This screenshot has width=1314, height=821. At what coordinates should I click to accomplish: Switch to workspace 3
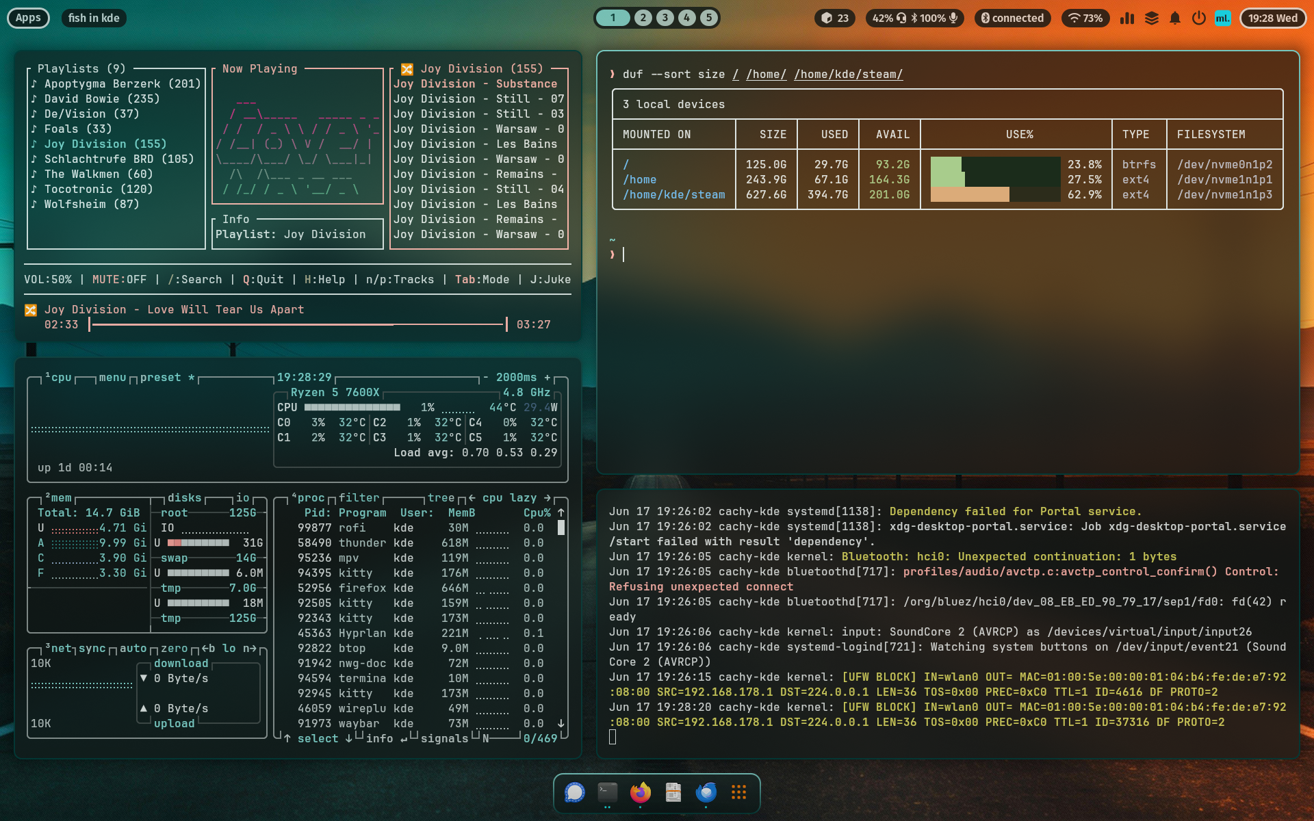click(x=665, y=18)
